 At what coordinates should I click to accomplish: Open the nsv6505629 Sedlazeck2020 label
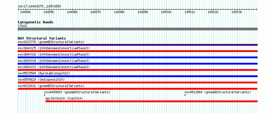pyautogui.click(x=41, y=80)
